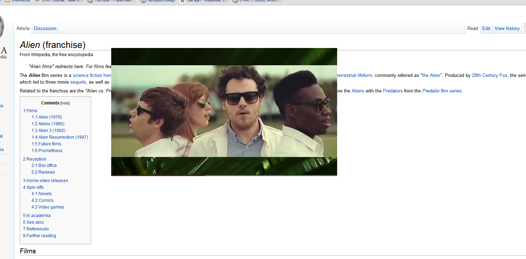
Task: Follow the Predators link in the intro
Action: pos(393,91)
